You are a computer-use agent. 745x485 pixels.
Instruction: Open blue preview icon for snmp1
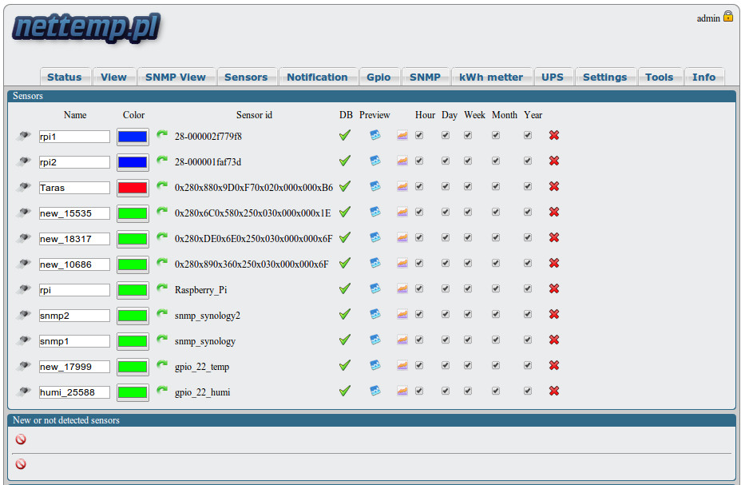[375, 340]
